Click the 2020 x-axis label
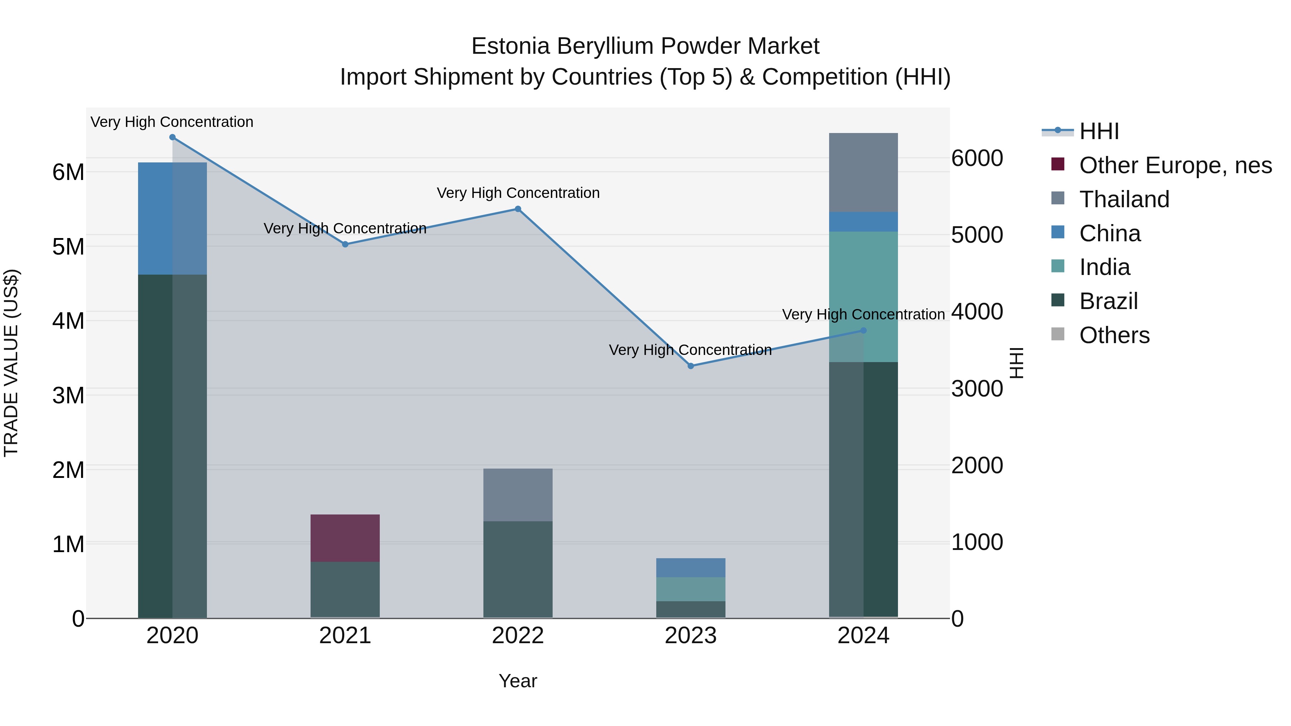Screen dimensions: 1291x726 [172, 636]
